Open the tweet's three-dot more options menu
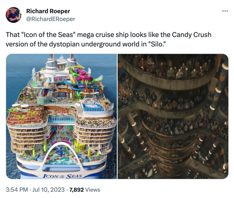This screenshot has height=198, width=234. click(225, 11)
